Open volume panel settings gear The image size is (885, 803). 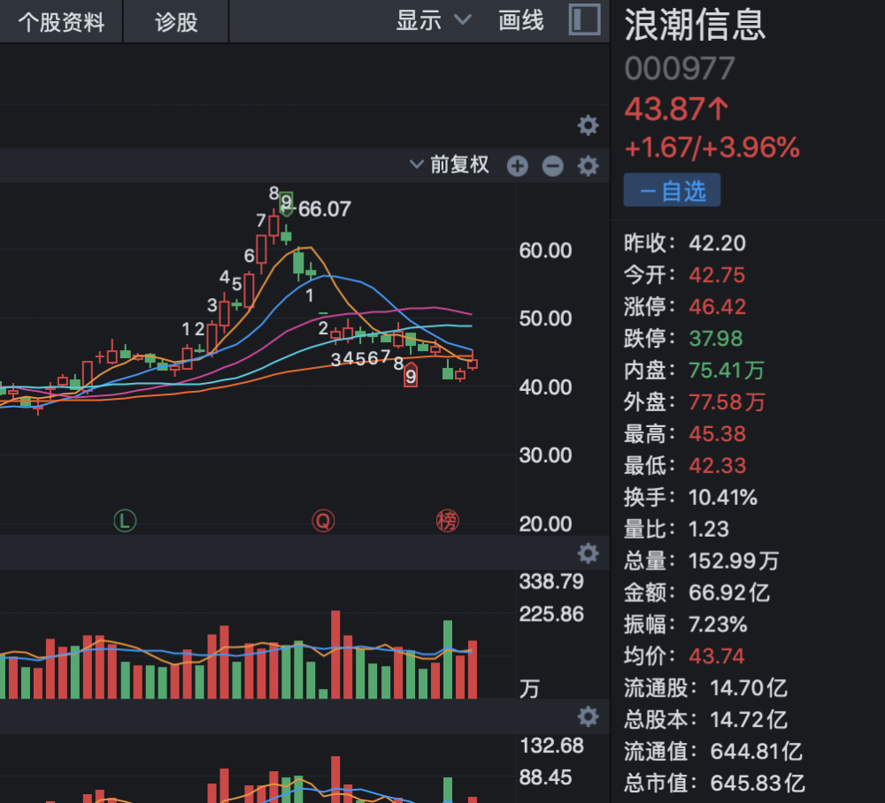point(589,554)
